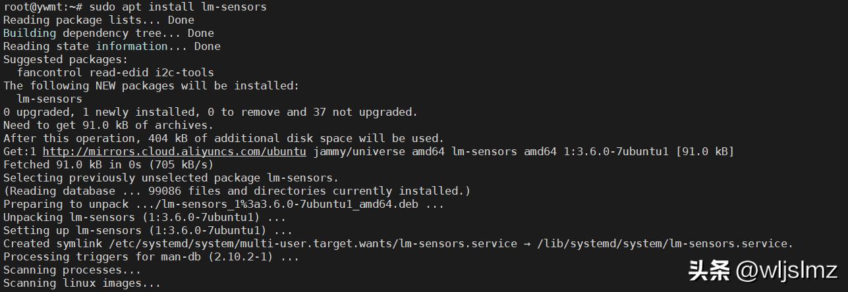This screenshot has width=848, height=292.
Task: Select the 'Fetched 91.0 kB in 0s' line
Action: click(109, 164)
